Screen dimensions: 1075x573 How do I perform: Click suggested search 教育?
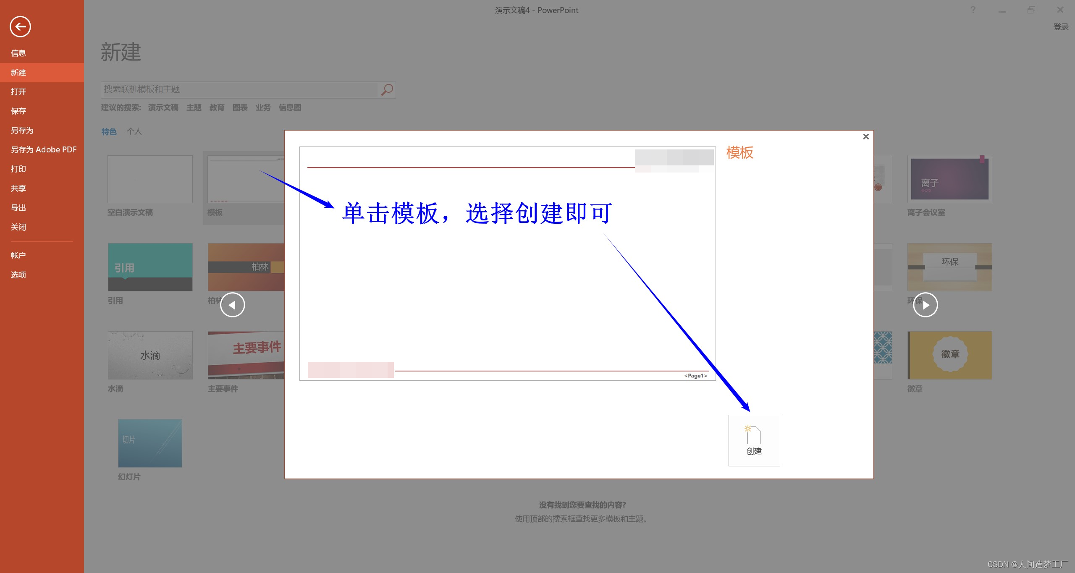(x=217, y=107)
